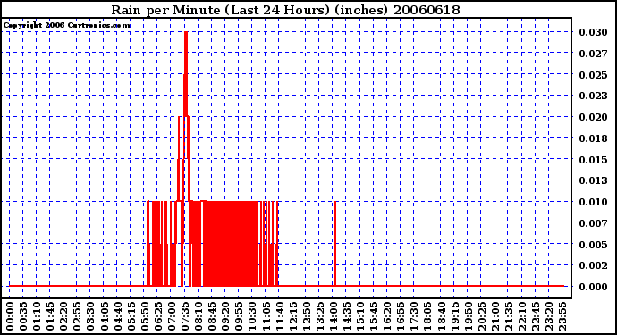
Task: Select the 0.020 y-axis label
Action: [593, 117]
